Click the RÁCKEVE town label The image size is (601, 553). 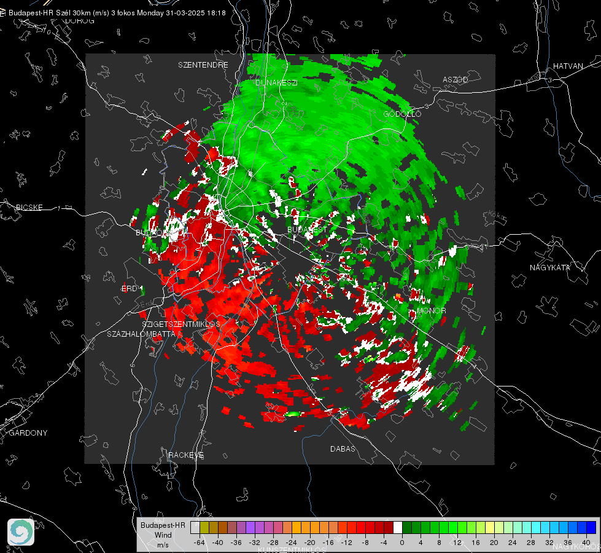click(186, 455)
